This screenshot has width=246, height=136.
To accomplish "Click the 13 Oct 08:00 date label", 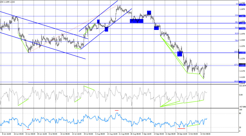I will (x=205, y=134).
